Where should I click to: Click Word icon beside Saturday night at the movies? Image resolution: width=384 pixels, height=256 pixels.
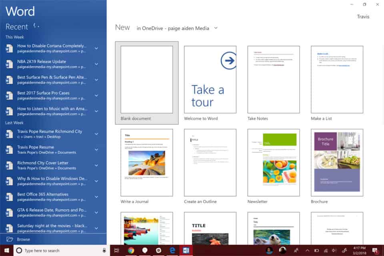(9, 228)
